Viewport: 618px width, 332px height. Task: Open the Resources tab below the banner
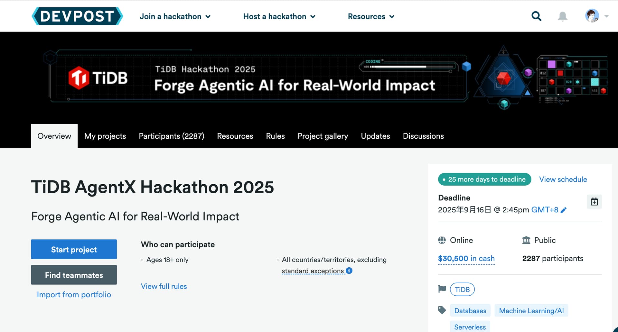click(235, 136)
